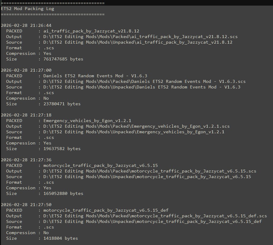Click the size value 19637582 bytes
273x245 pixels.
pos(62,149)
